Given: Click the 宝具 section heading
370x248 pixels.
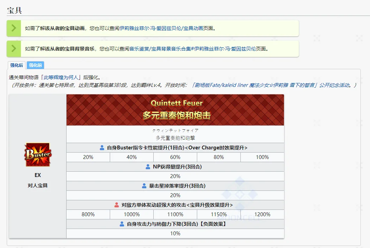Looking at the screenshot, I should pyautogui.click(x=15, y=10).
